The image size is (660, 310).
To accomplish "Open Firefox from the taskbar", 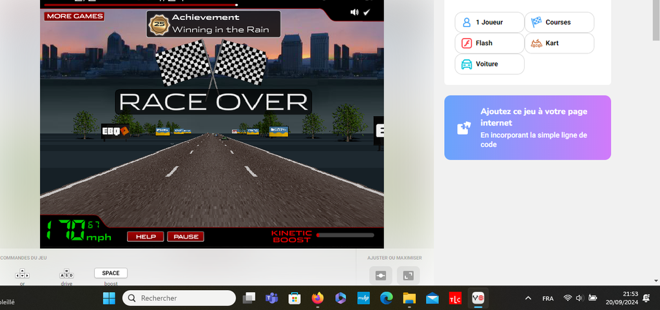I will coord(317,298).
